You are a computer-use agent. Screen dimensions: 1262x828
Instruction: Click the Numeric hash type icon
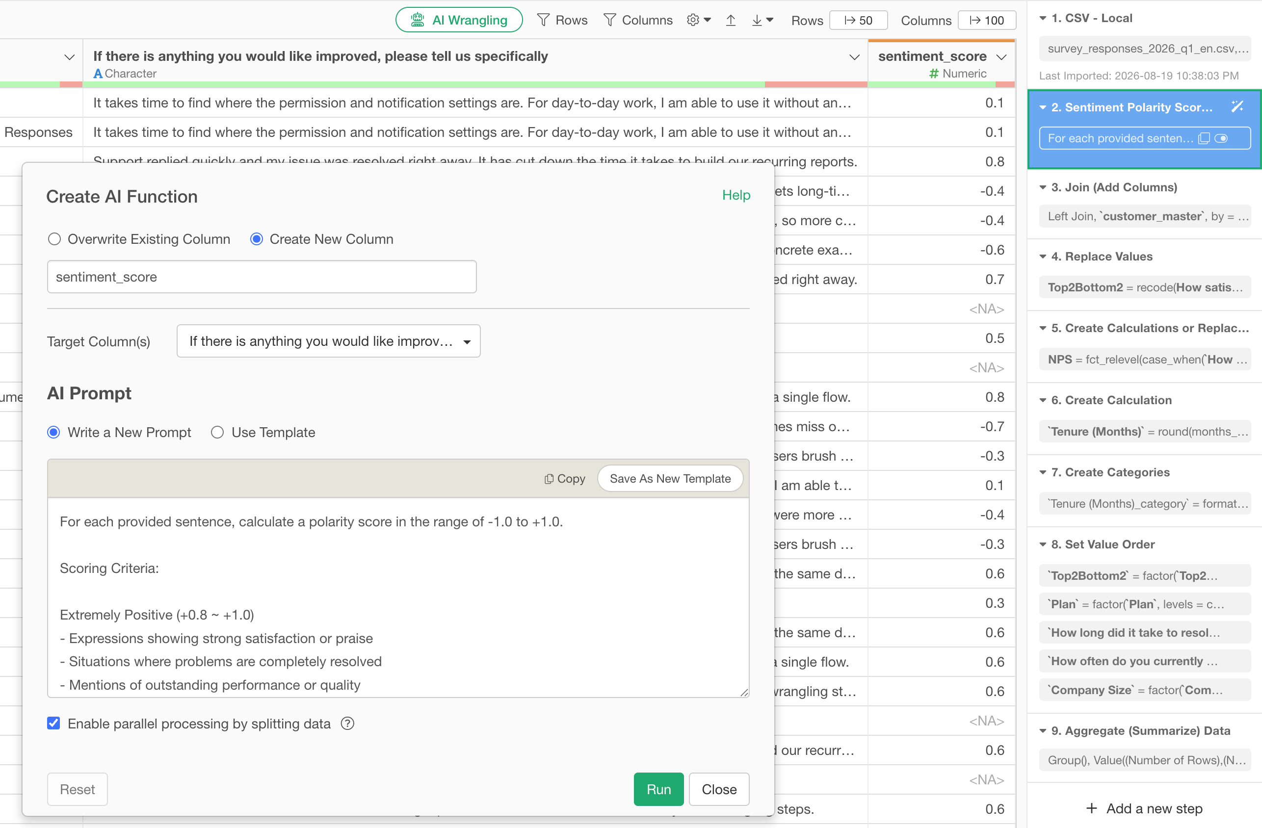click(x=934, y=74)
